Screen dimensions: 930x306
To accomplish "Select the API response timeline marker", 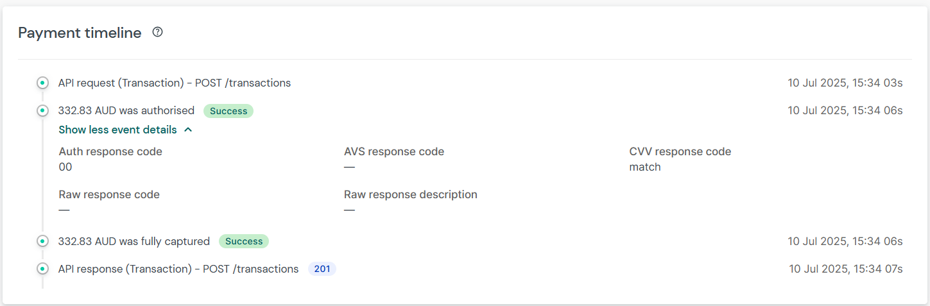I will coord(42,269).
